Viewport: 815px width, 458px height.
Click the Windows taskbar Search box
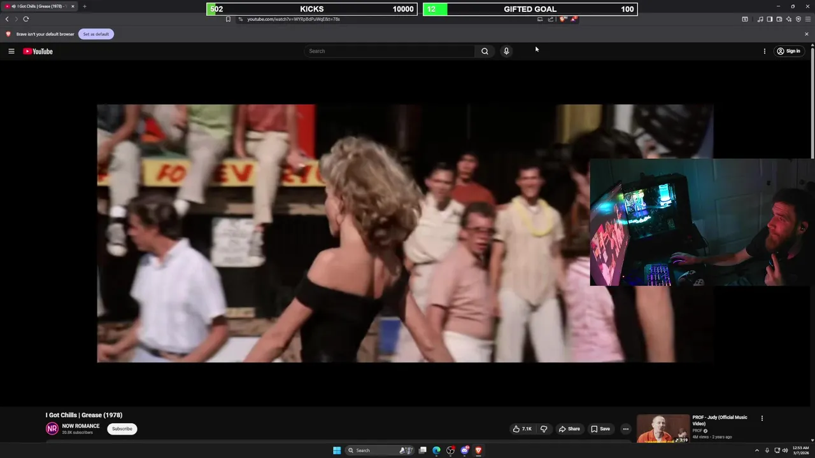coord(380,450)
